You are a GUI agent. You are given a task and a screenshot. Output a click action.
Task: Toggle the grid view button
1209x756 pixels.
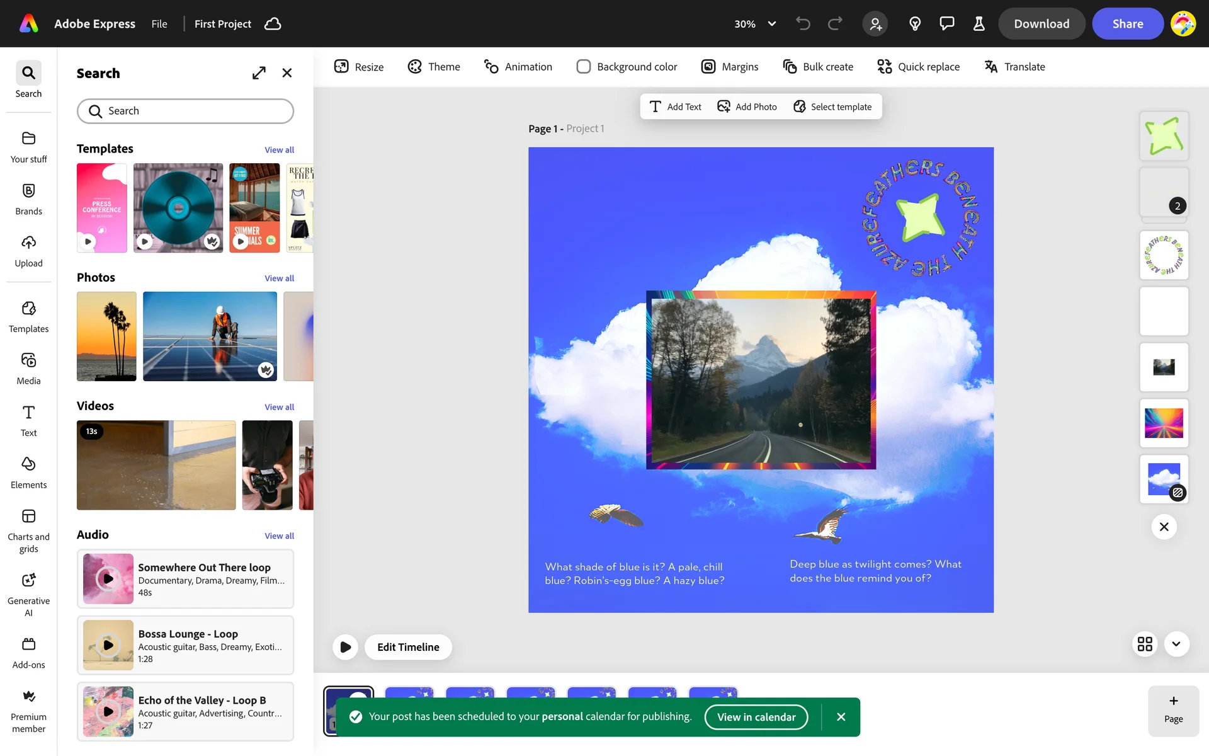1145,644
